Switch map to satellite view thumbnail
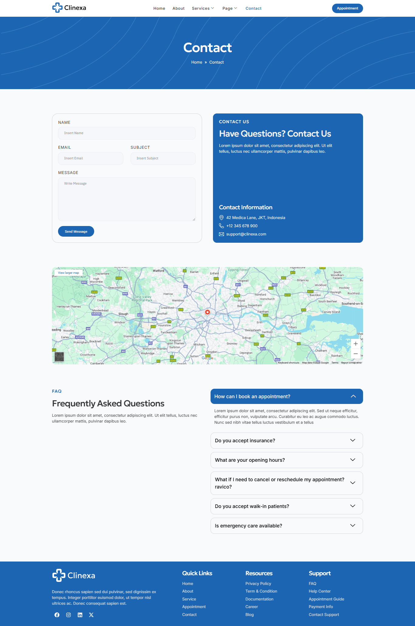Screen dimensions: 415x626 click(x=59, y=357)
